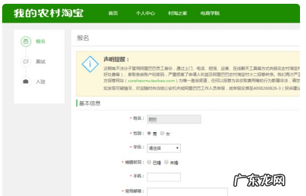The image size is (306, 196).
Task: Select 男 gender radio button
Action: pyautogui.click(x=149, y=133)
